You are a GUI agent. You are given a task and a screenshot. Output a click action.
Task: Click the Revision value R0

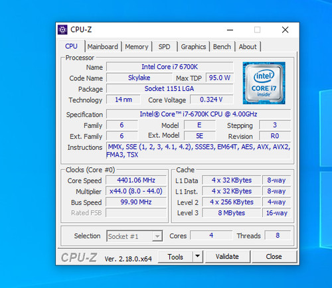pos(275,136)
